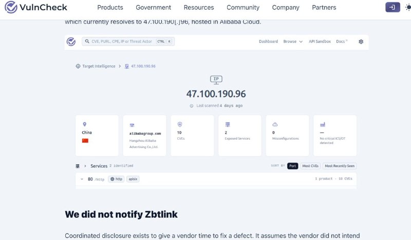Expand the Browse dropdown
Image resolution: width=411 pixels, height=240 pixels.
click(293, 42)
